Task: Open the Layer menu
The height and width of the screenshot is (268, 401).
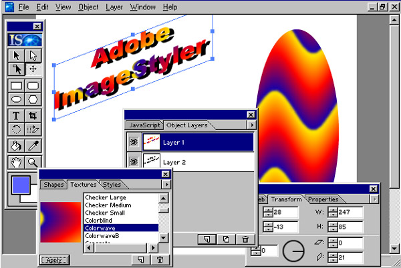Action: pos(114,7)
